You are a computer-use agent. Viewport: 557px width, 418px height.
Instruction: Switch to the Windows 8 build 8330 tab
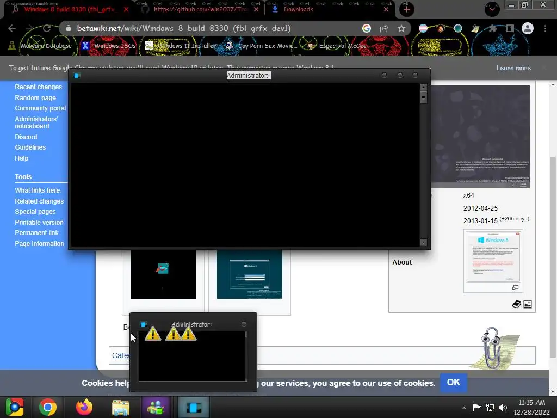point(70,9)
